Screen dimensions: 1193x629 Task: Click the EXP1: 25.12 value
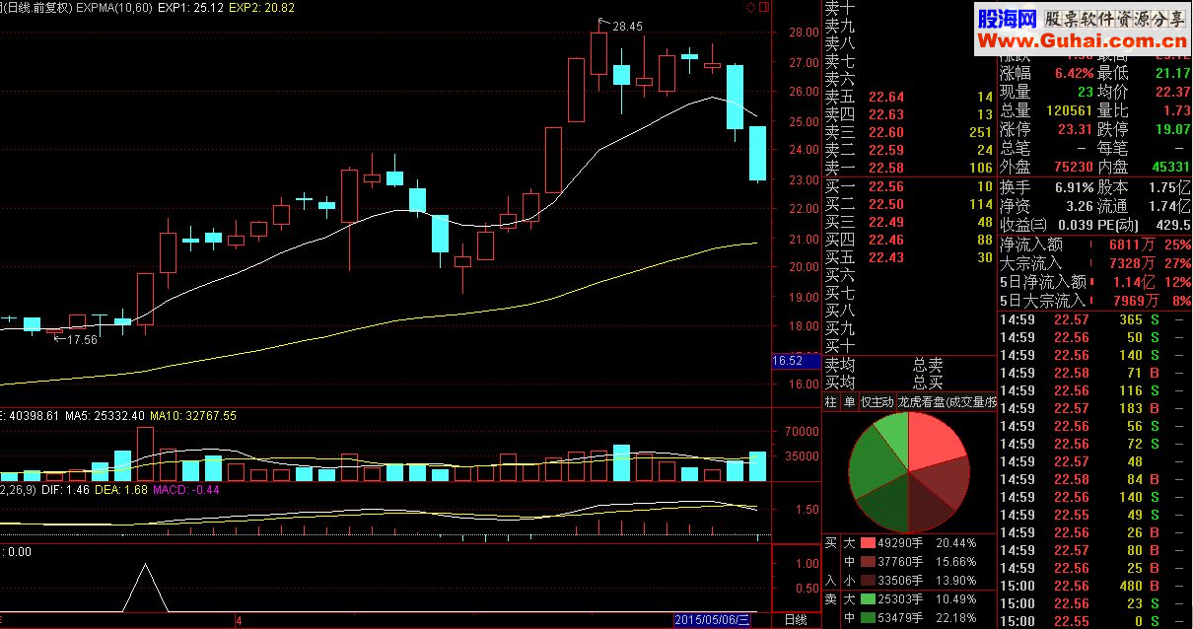[189, 8]
